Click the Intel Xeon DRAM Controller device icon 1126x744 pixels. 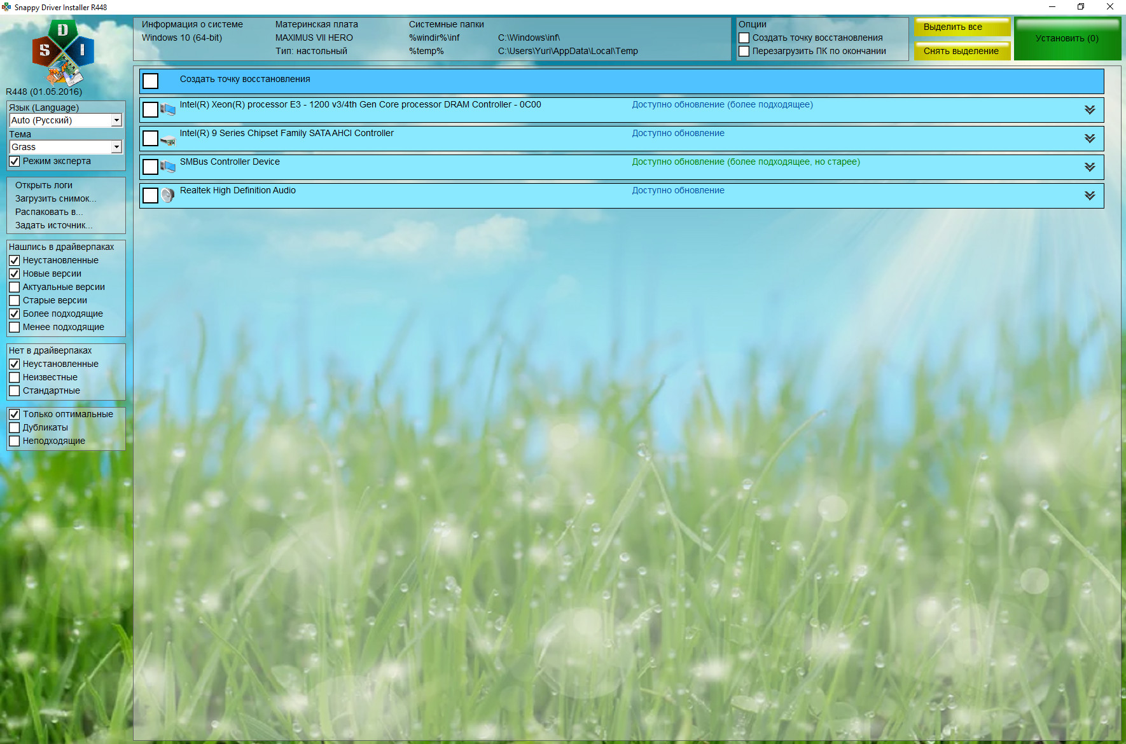[x=168, y=109]
